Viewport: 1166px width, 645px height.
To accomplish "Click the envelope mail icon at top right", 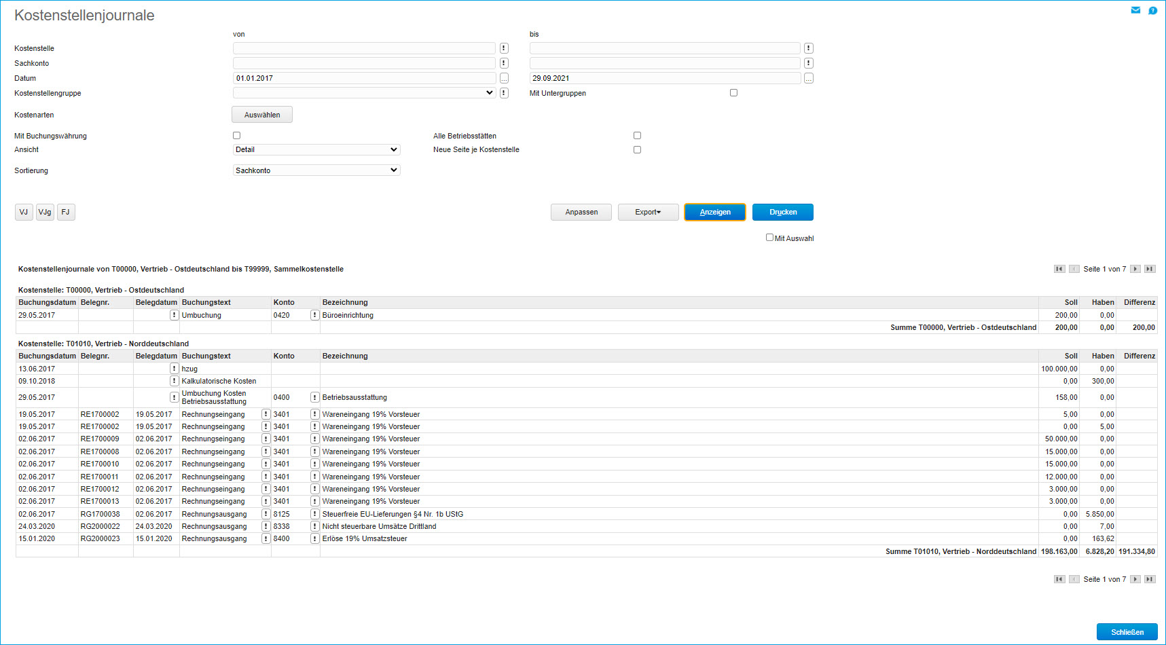I will tap(1135, 10).
